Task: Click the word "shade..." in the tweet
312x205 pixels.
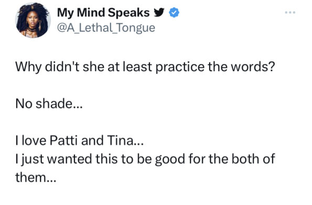Action: (59, 104)
